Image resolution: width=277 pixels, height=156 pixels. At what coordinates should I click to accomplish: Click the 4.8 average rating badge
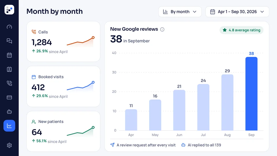pos(242,30)
